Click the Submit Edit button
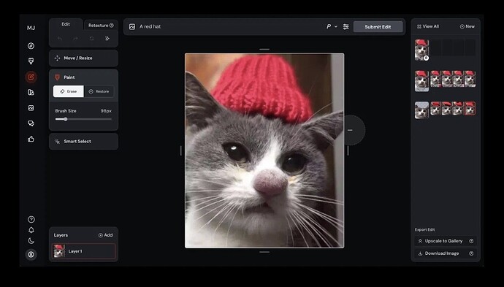Viewport: 504px width, 287px height. [x=378, y=27]
